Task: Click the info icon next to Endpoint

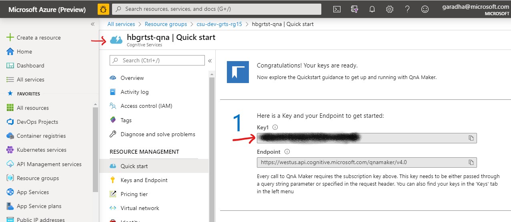Action: pos(287,152)
